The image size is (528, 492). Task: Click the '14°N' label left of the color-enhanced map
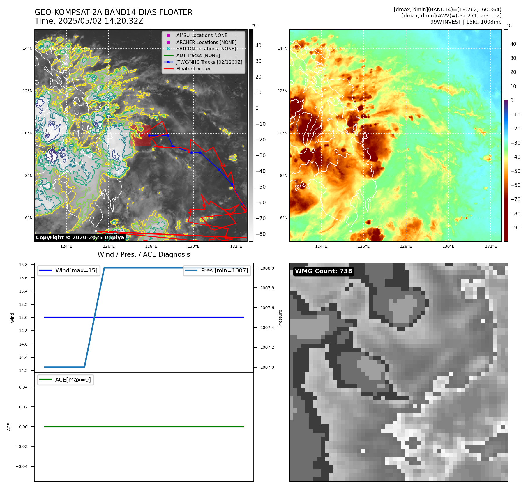282,48
